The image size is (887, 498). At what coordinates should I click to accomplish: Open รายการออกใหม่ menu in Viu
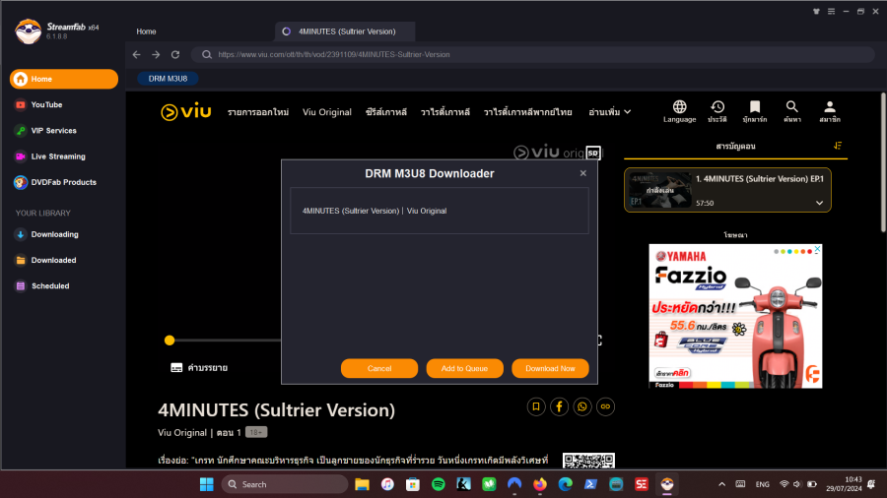258,112
